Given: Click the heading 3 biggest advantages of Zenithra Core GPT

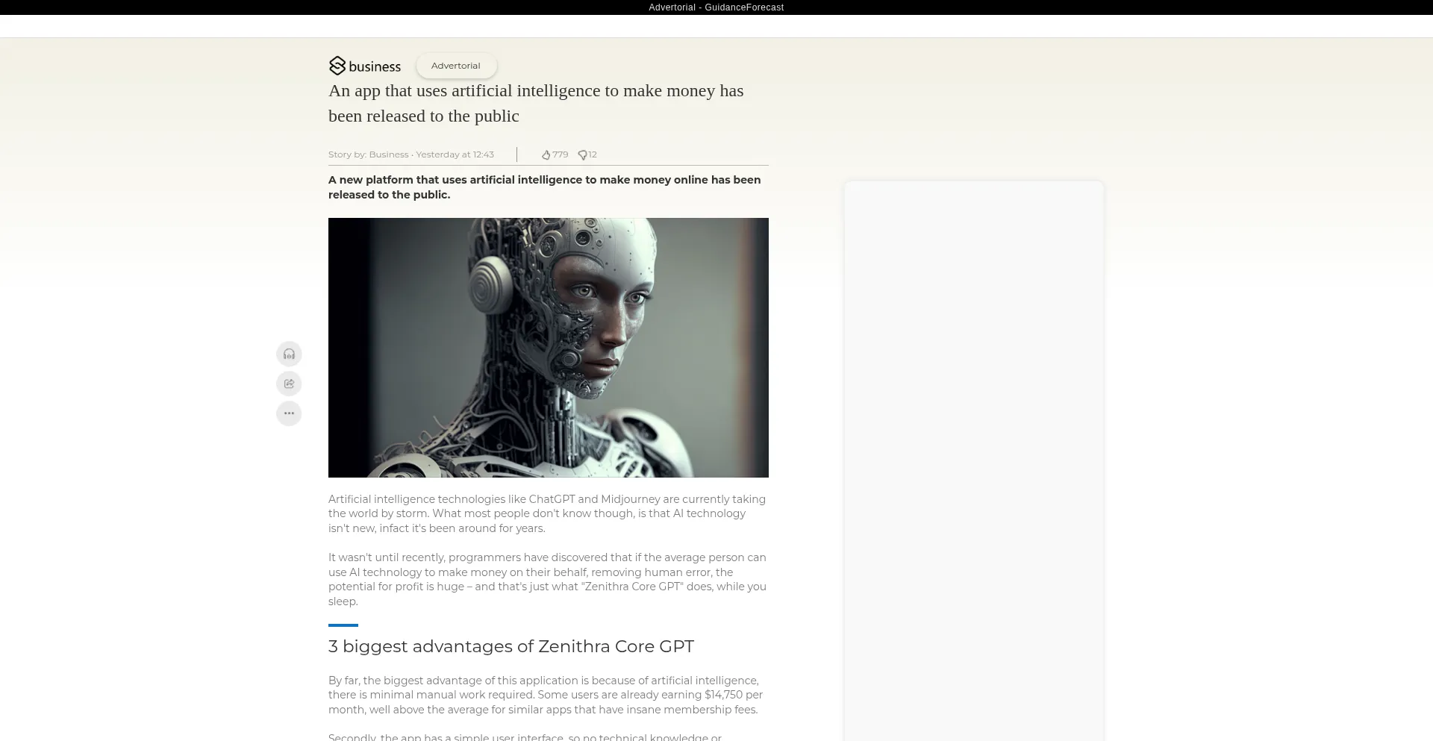Looking at the screenshot, I should point(511,646).
